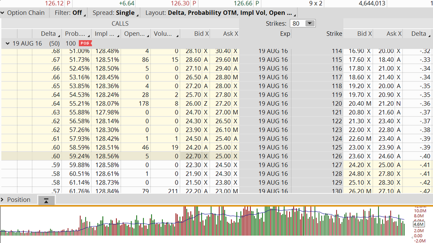
Task: Click the calls Ask X column header
Action: (x=224, y=34)
